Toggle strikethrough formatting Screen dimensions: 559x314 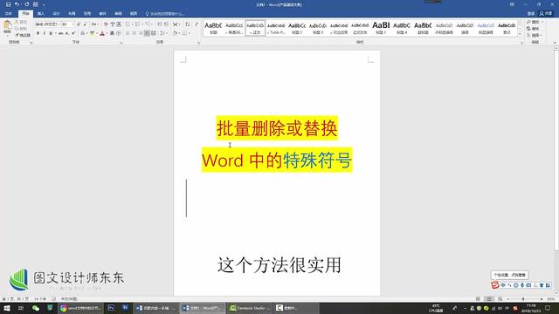(60, 33)
